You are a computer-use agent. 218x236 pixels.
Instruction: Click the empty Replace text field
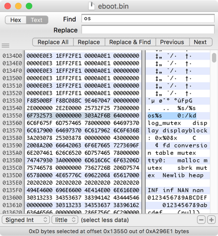148,29
